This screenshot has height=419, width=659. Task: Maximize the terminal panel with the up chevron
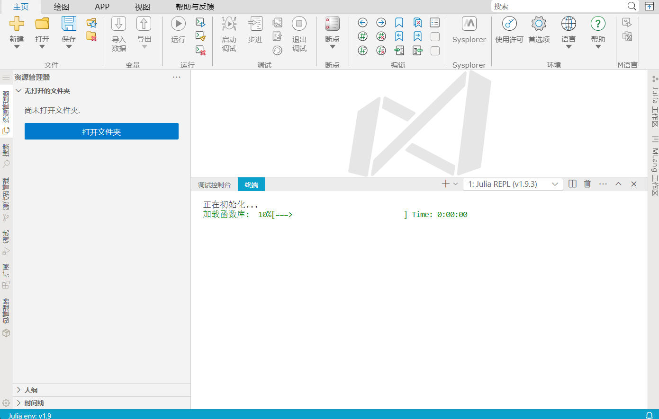618,184
